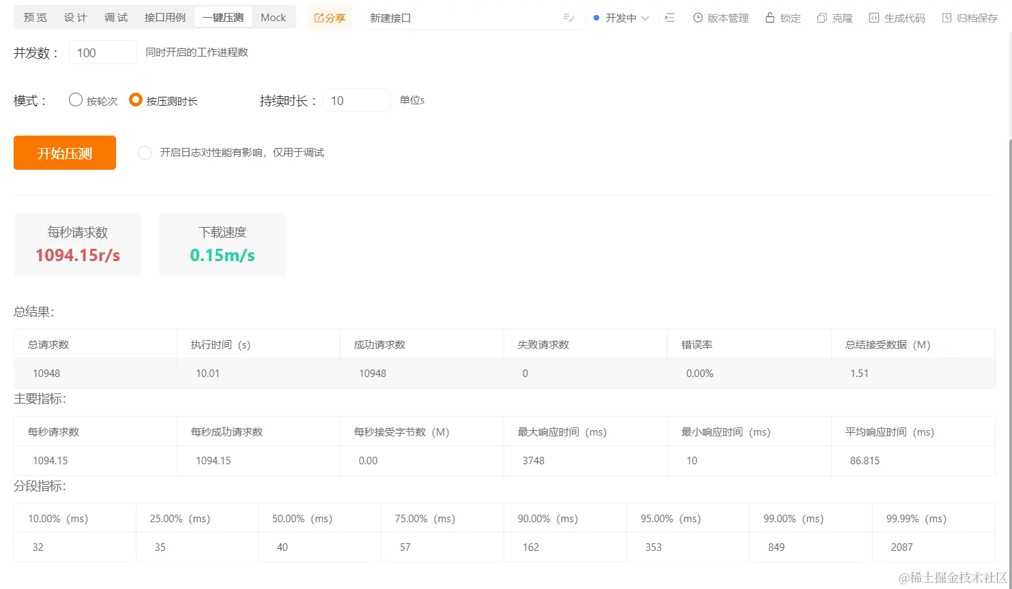Click the edit pencil icon beside 新建接口
The height and width of the screenshot is (589, 1012).
pyautogui.click(x=568, y=18)
